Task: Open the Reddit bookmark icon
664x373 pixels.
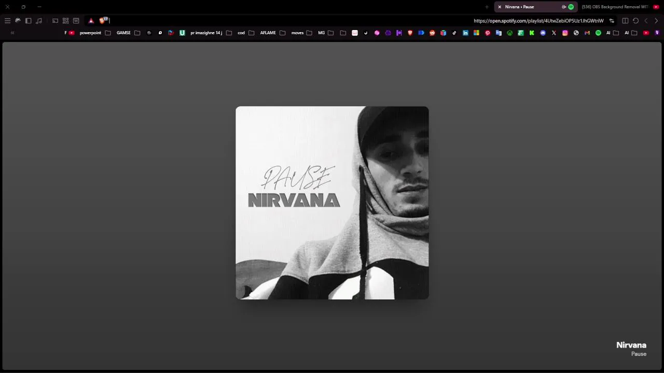Action: pos(432,33)
